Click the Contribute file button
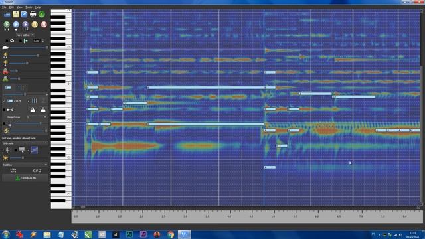Image resolution: width=425 pixels, height=239 pixels. [x=25, y=178]
